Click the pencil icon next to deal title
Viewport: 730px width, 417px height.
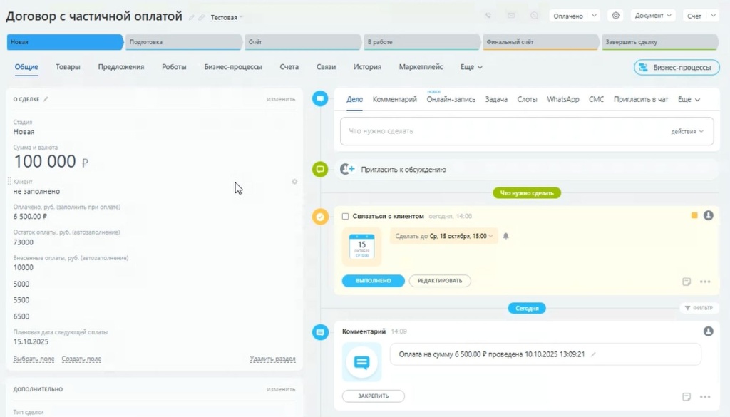click(191, 17)
